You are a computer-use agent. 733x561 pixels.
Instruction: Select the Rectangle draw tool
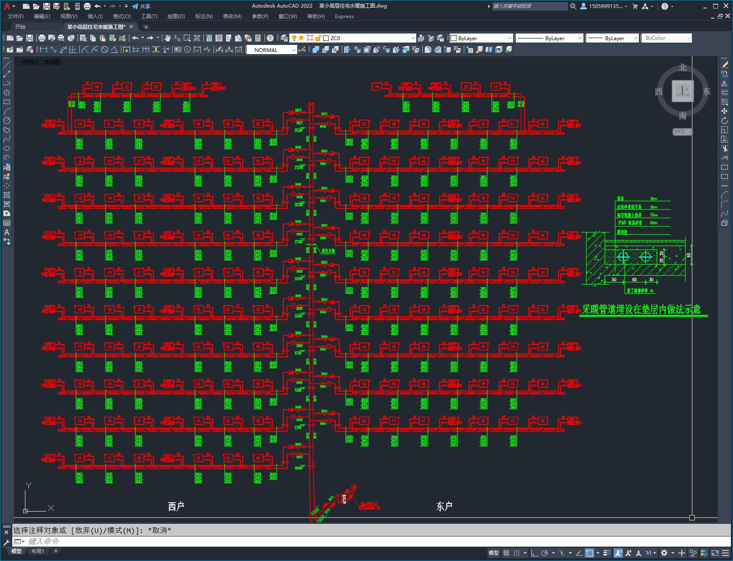6,102
